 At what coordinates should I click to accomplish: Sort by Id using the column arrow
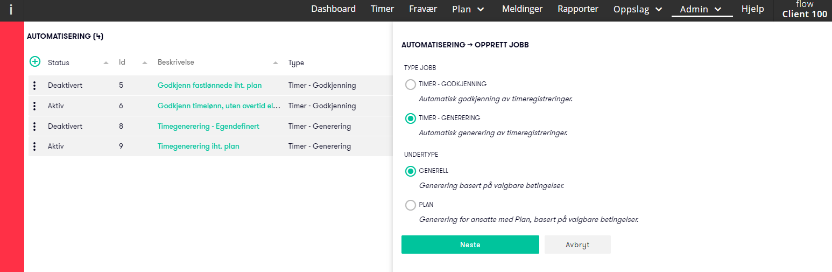(145, 63)
